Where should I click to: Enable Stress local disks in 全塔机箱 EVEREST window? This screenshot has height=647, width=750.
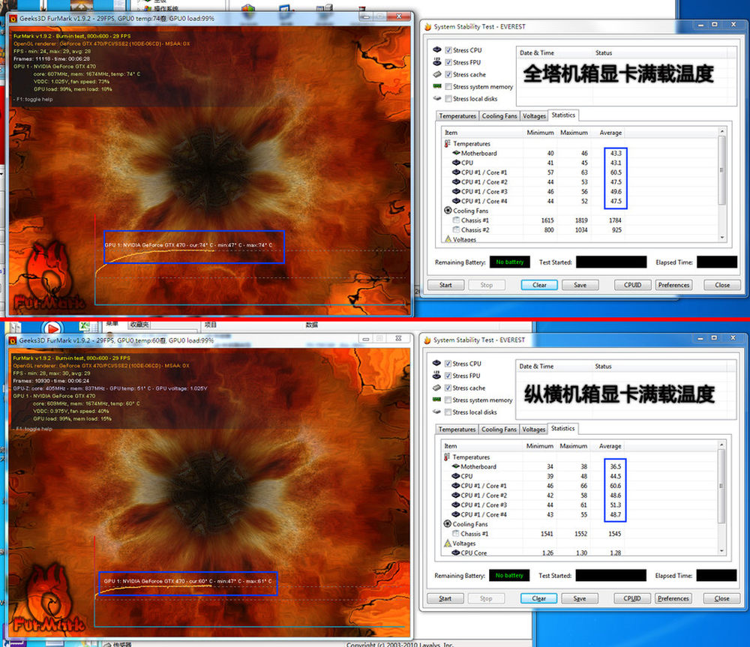point(448,98)
